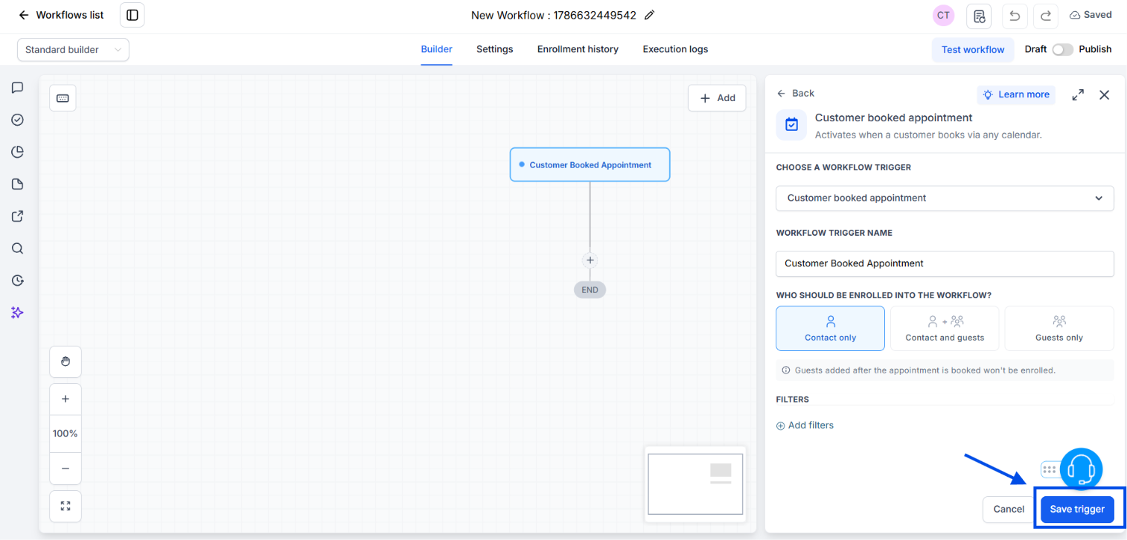Click Add filters
This screenshot has width=1127, height=540.
coord(805,425)
